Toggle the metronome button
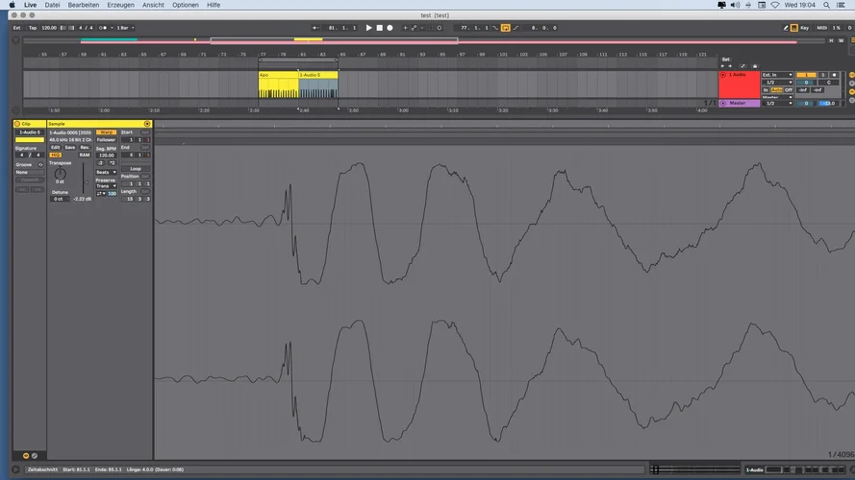 click(103, 28)
